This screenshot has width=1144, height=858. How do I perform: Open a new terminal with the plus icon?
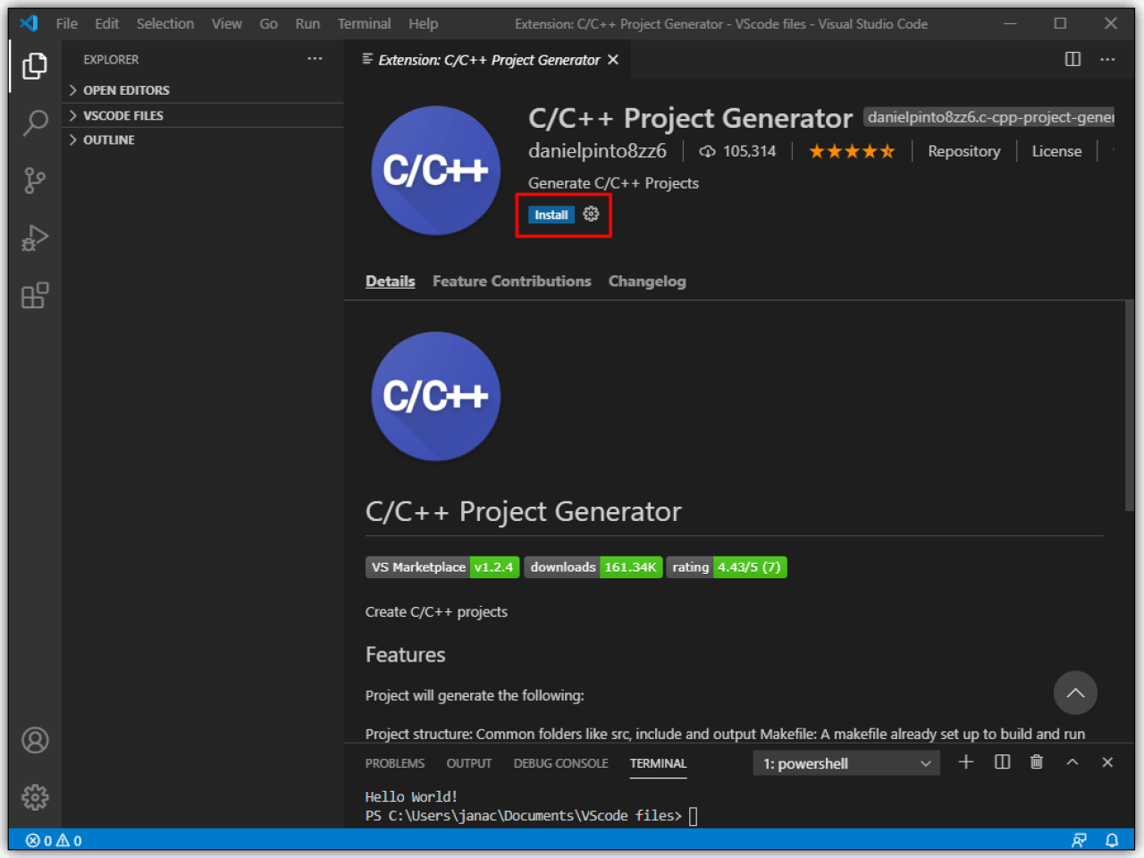(965, 762)
